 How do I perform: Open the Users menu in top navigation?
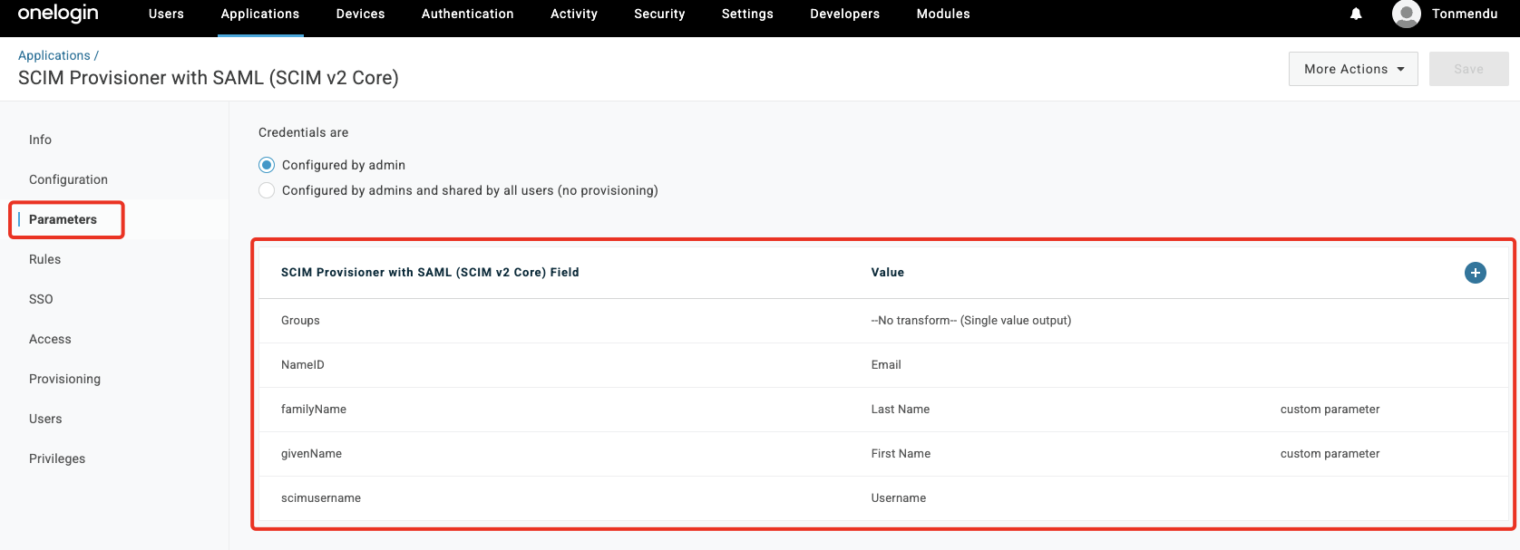click(x=166, y=14)
